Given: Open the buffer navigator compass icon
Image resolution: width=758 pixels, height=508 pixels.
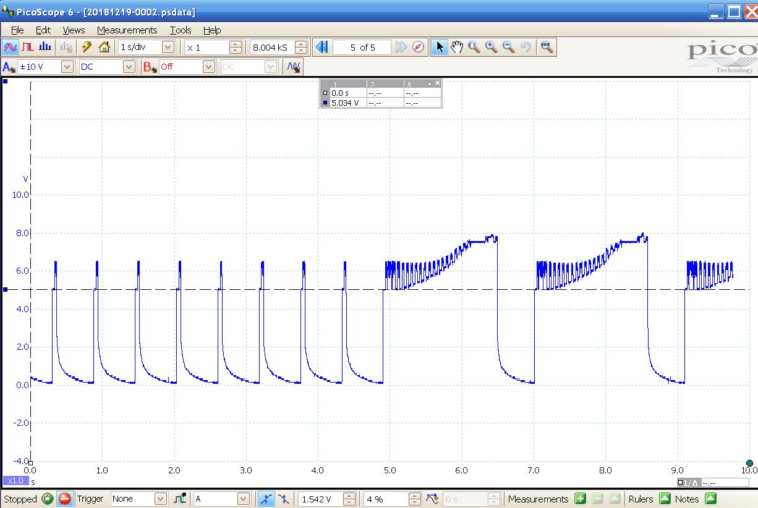Looking at the screenshot, I should click(419, 47).
